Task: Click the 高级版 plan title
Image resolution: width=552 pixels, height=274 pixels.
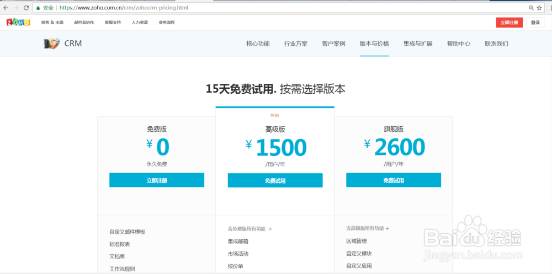Action: coord(275,130)
